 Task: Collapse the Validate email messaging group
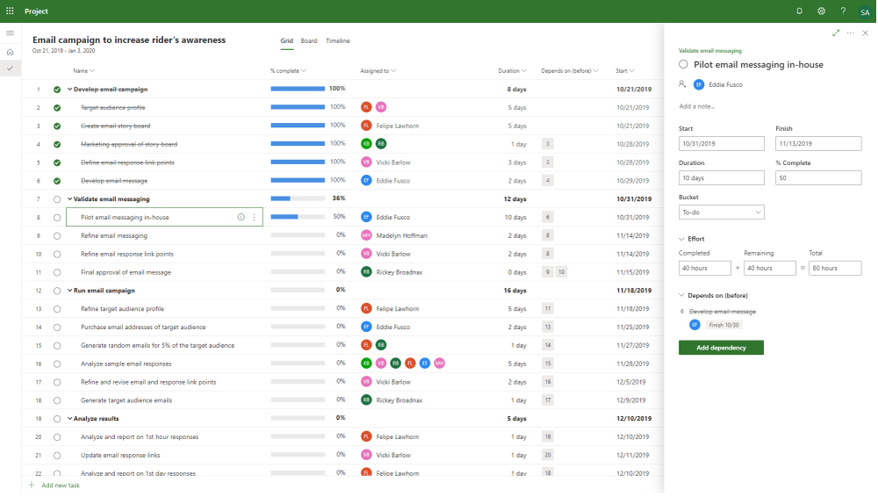(70, 199)
